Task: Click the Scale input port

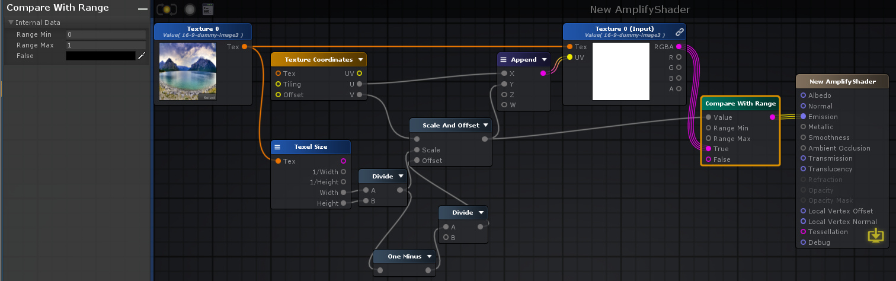Action: click(x=417, y=150)
